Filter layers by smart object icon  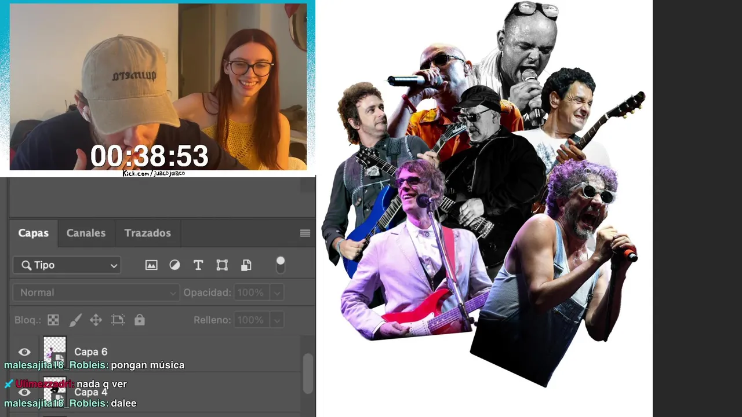tap(246, 265)
